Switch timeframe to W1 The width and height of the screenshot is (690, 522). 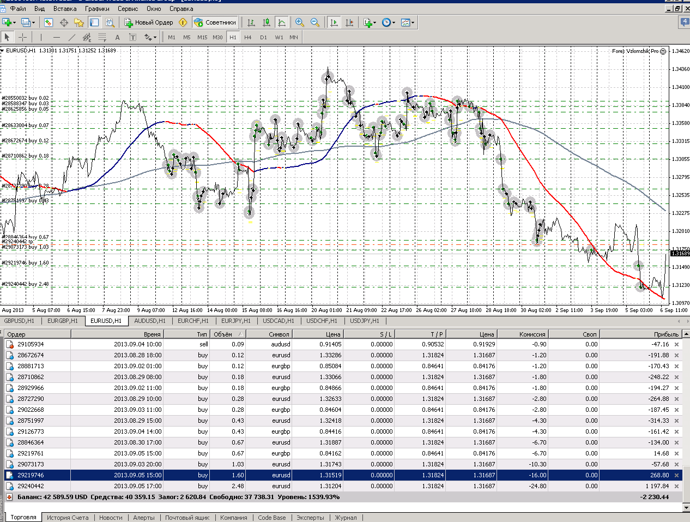[x=279, y=37]
